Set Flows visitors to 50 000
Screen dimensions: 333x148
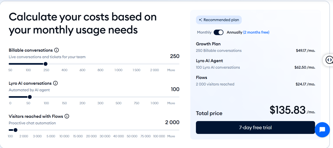(132, 136)
